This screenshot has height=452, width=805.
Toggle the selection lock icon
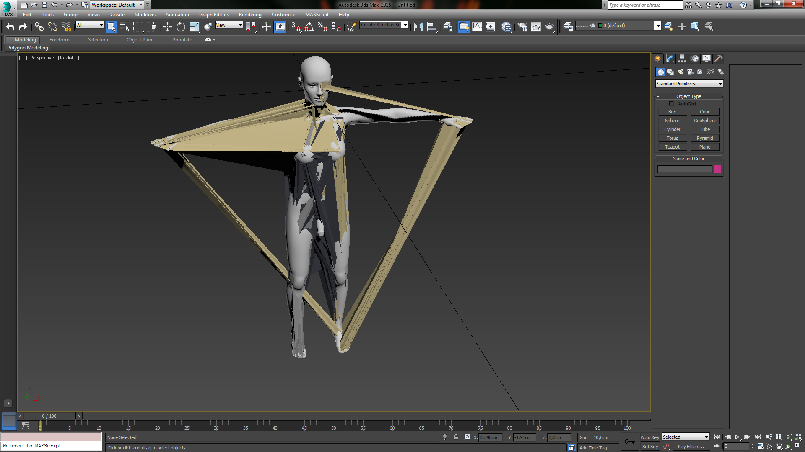[x=456, y=437]
